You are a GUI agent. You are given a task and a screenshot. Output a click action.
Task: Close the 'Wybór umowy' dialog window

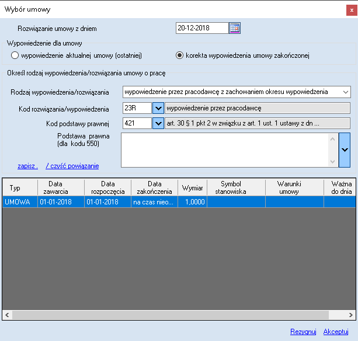tap(352, 9)
